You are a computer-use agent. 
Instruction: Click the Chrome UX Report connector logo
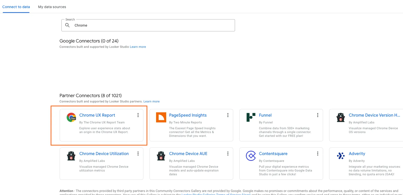point(71,117)
